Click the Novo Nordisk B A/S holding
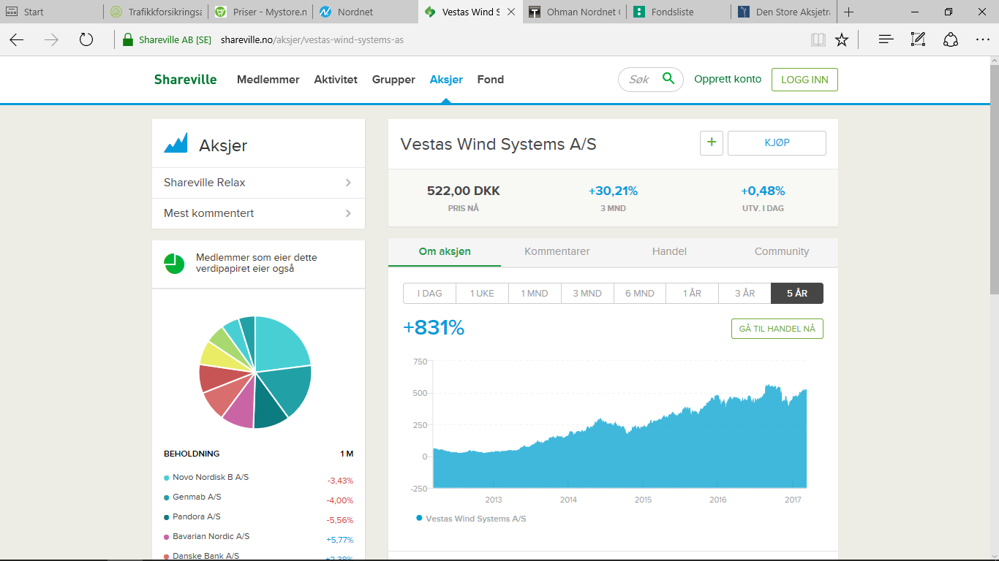The width and height of the screenshot is (999, 561). point(211,477)
